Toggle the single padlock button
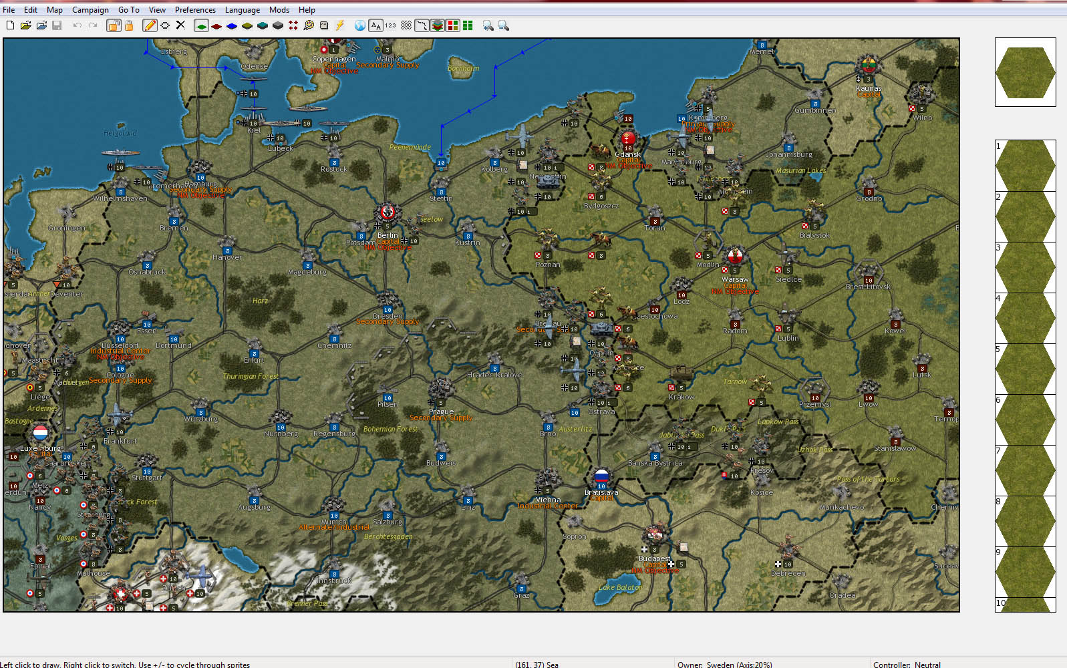1067x668 pixels. [x=129, y=25]
